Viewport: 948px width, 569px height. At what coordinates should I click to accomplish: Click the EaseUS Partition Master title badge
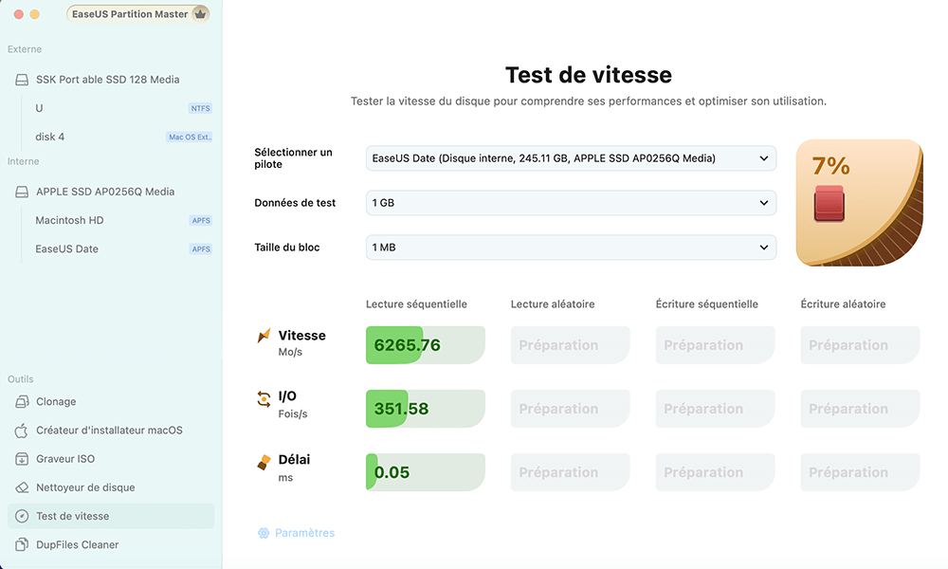[x=137, y=14]
